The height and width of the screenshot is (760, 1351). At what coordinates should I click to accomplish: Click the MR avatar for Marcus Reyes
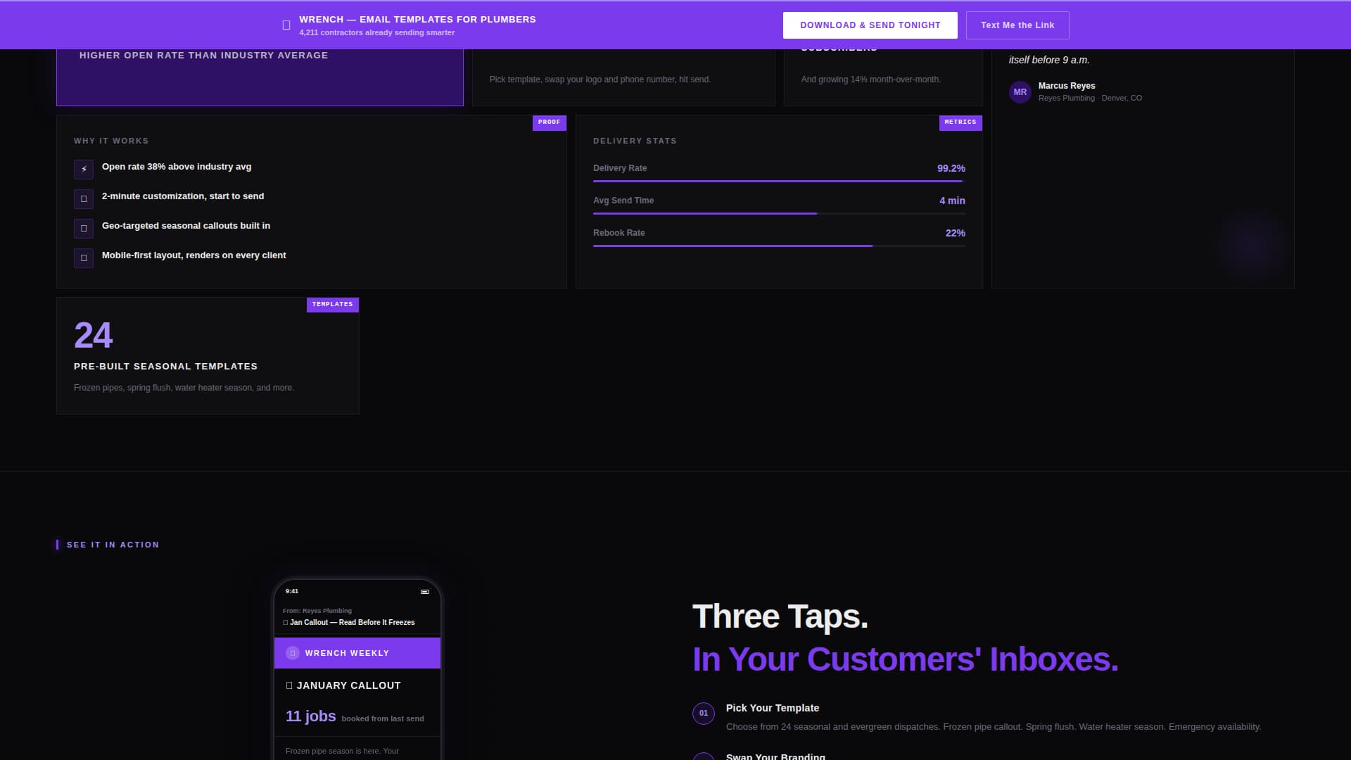[x=1020, y=92]
